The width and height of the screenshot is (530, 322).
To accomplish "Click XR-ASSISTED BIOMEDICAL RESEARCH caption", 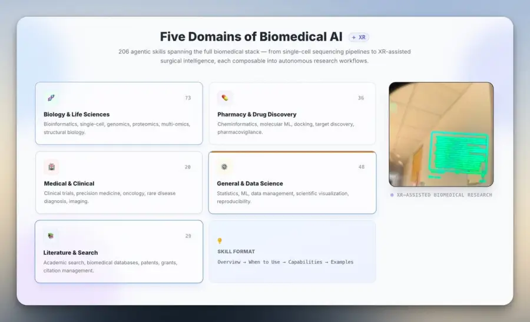I will click(444, 195).
